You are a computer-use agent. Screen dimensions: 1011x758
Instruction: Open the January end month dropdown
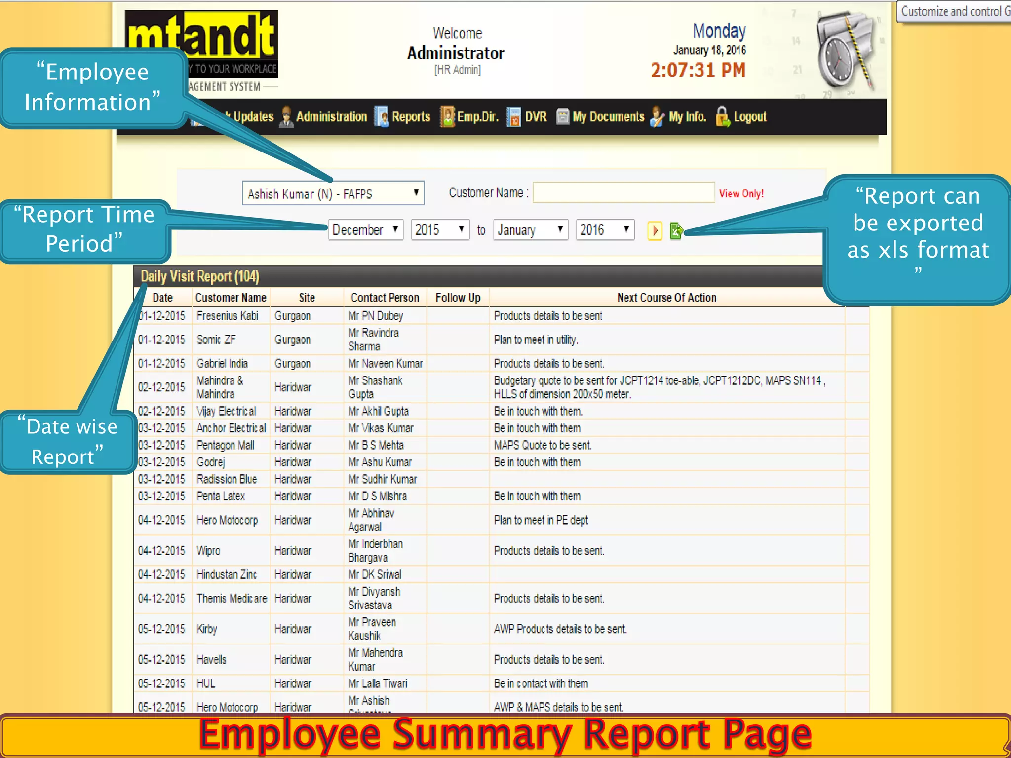(x=531, y=230)
